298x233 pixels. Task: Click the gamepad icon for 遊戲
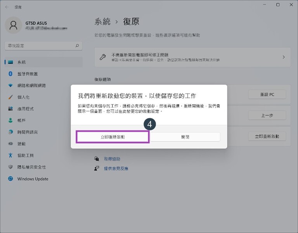click(10, 144)
